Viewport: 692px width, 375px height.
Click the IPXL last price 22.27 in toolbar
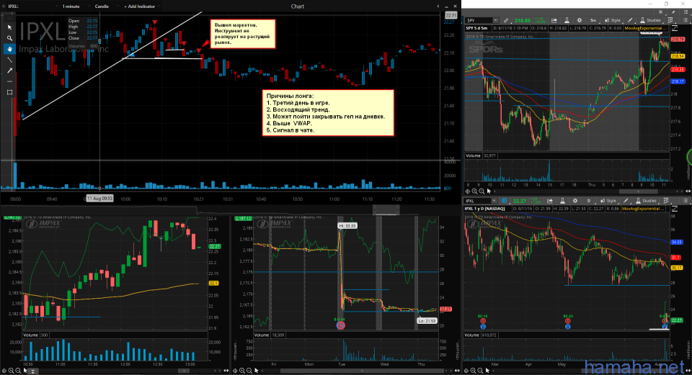pyautogui.click(x=520, y=201)
